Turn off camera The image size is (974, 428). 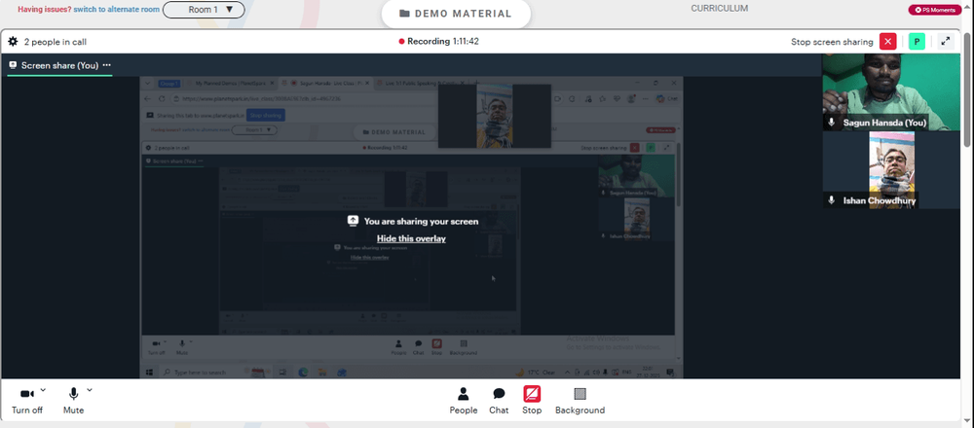pyautogui.click(x=26, y=401)
